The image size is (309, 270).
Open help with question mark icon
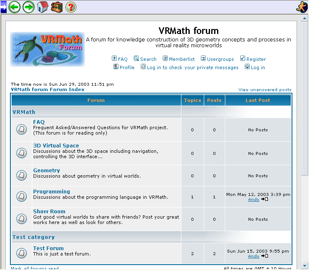71,7
